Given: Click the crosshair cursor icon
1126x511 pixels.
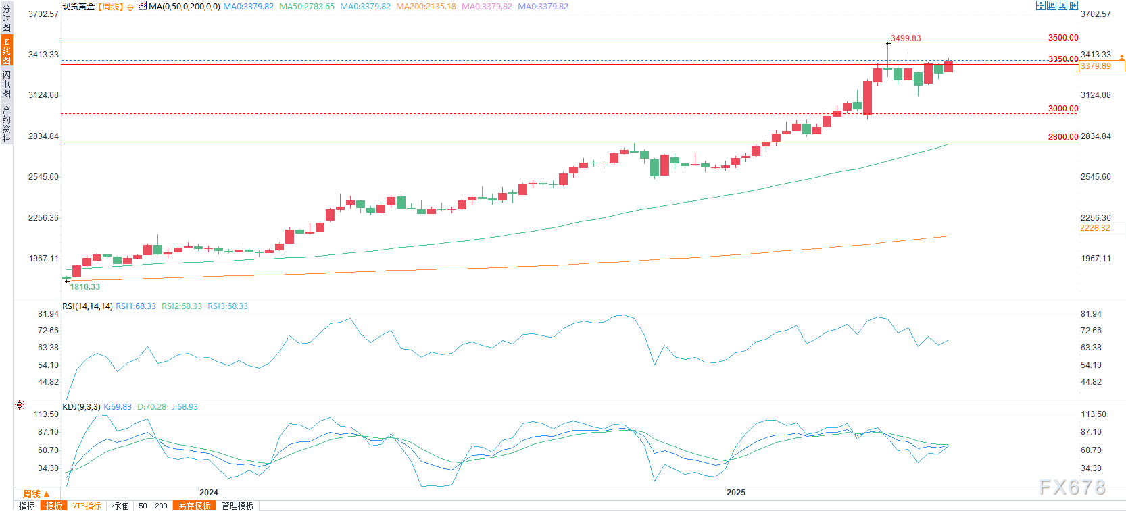Looking at the screenshot, I should [1041, 5].
